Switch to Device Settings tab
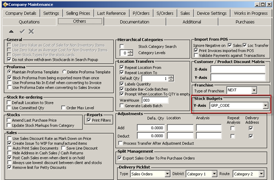Viewport: 274px width, 180px height. (x=212, y=13)
